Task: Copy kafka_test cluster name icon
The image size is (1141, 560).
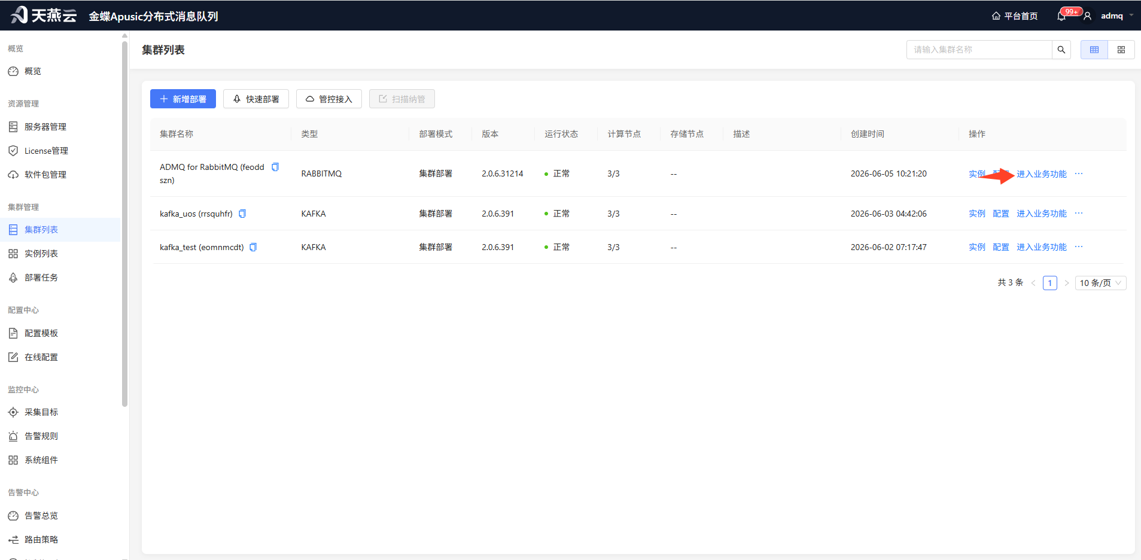Action: tap(253, 247)
